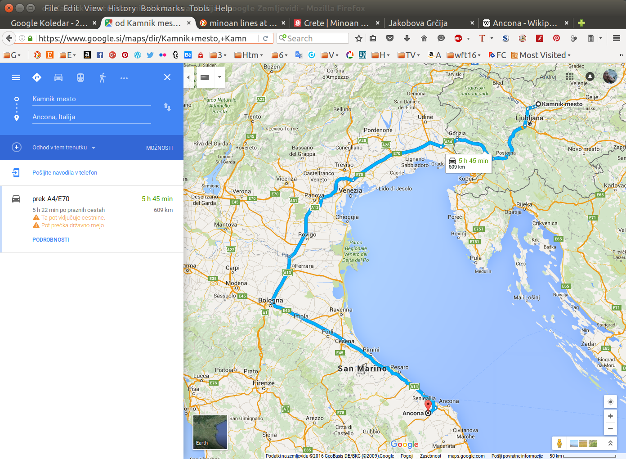Open the Firefox Edit menu
The image size is (626, 459).
71,8
